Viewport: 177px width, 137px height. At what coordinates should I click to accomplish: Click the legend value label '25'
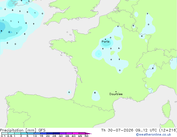[54, 136]
